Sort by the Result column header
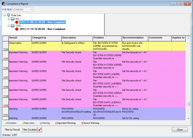The height and width of the screenshot is (138, 193). tap(20, 38)
